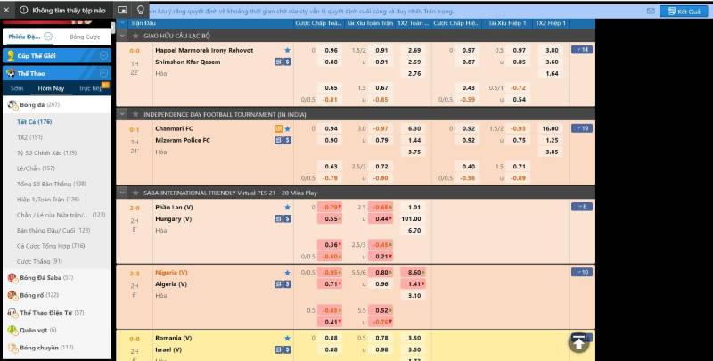This screenshot has height=361, width=713.
Task: Click the lightbulb tips icon
Action: pos(141,11)
